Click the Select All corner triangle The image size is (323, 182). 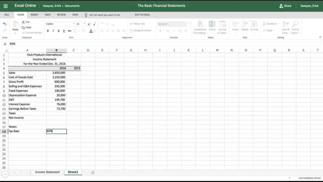coord(6,51)
